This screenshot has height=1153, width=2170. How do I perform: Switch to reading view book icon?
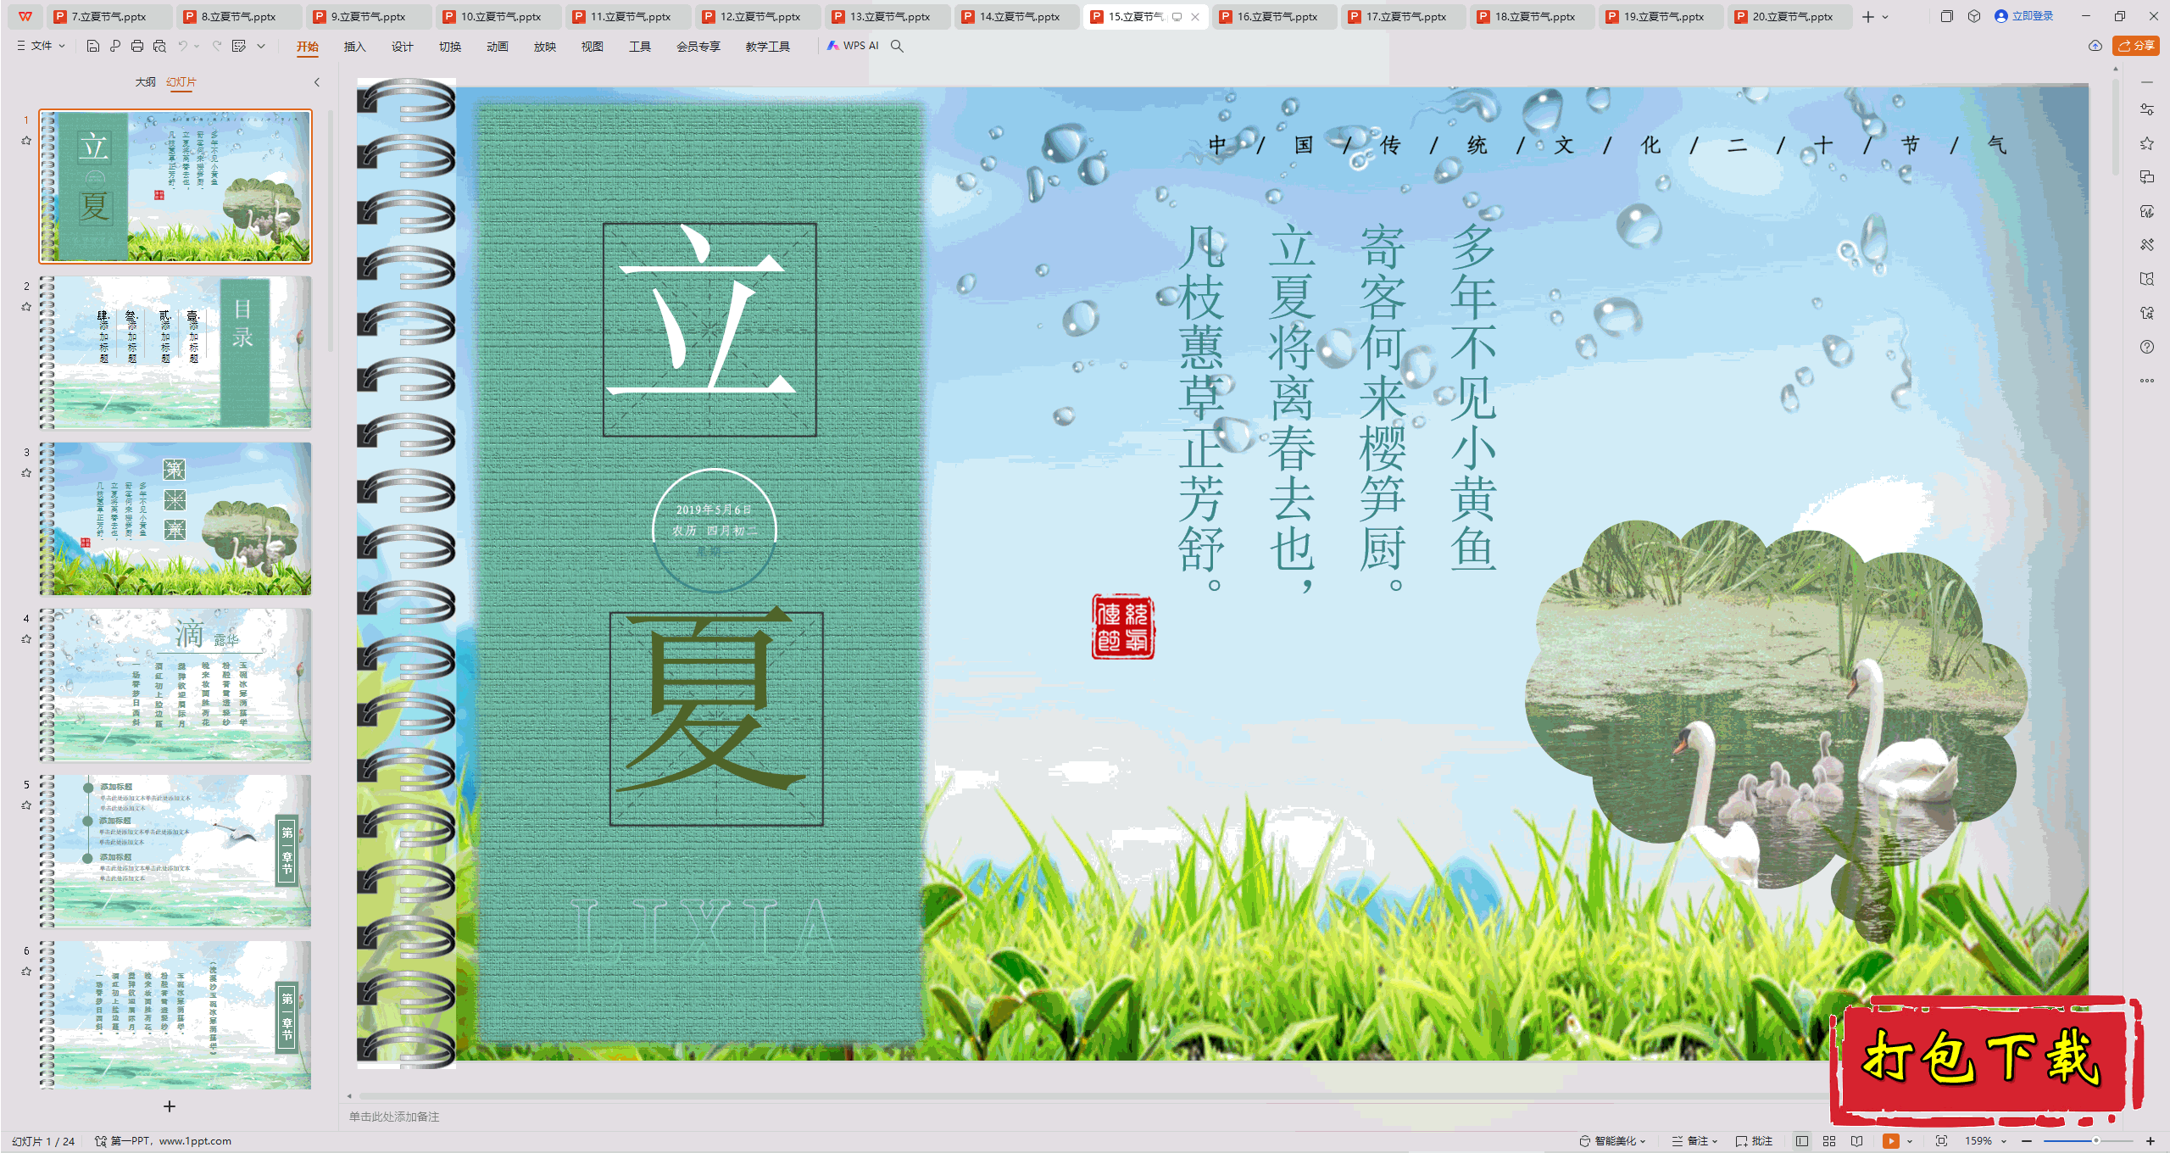pos(1857,1141)
